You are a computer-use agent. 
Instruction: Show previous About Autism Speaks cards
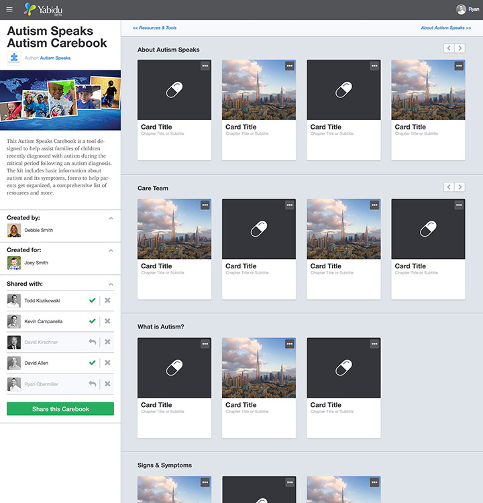click(449, 48)
